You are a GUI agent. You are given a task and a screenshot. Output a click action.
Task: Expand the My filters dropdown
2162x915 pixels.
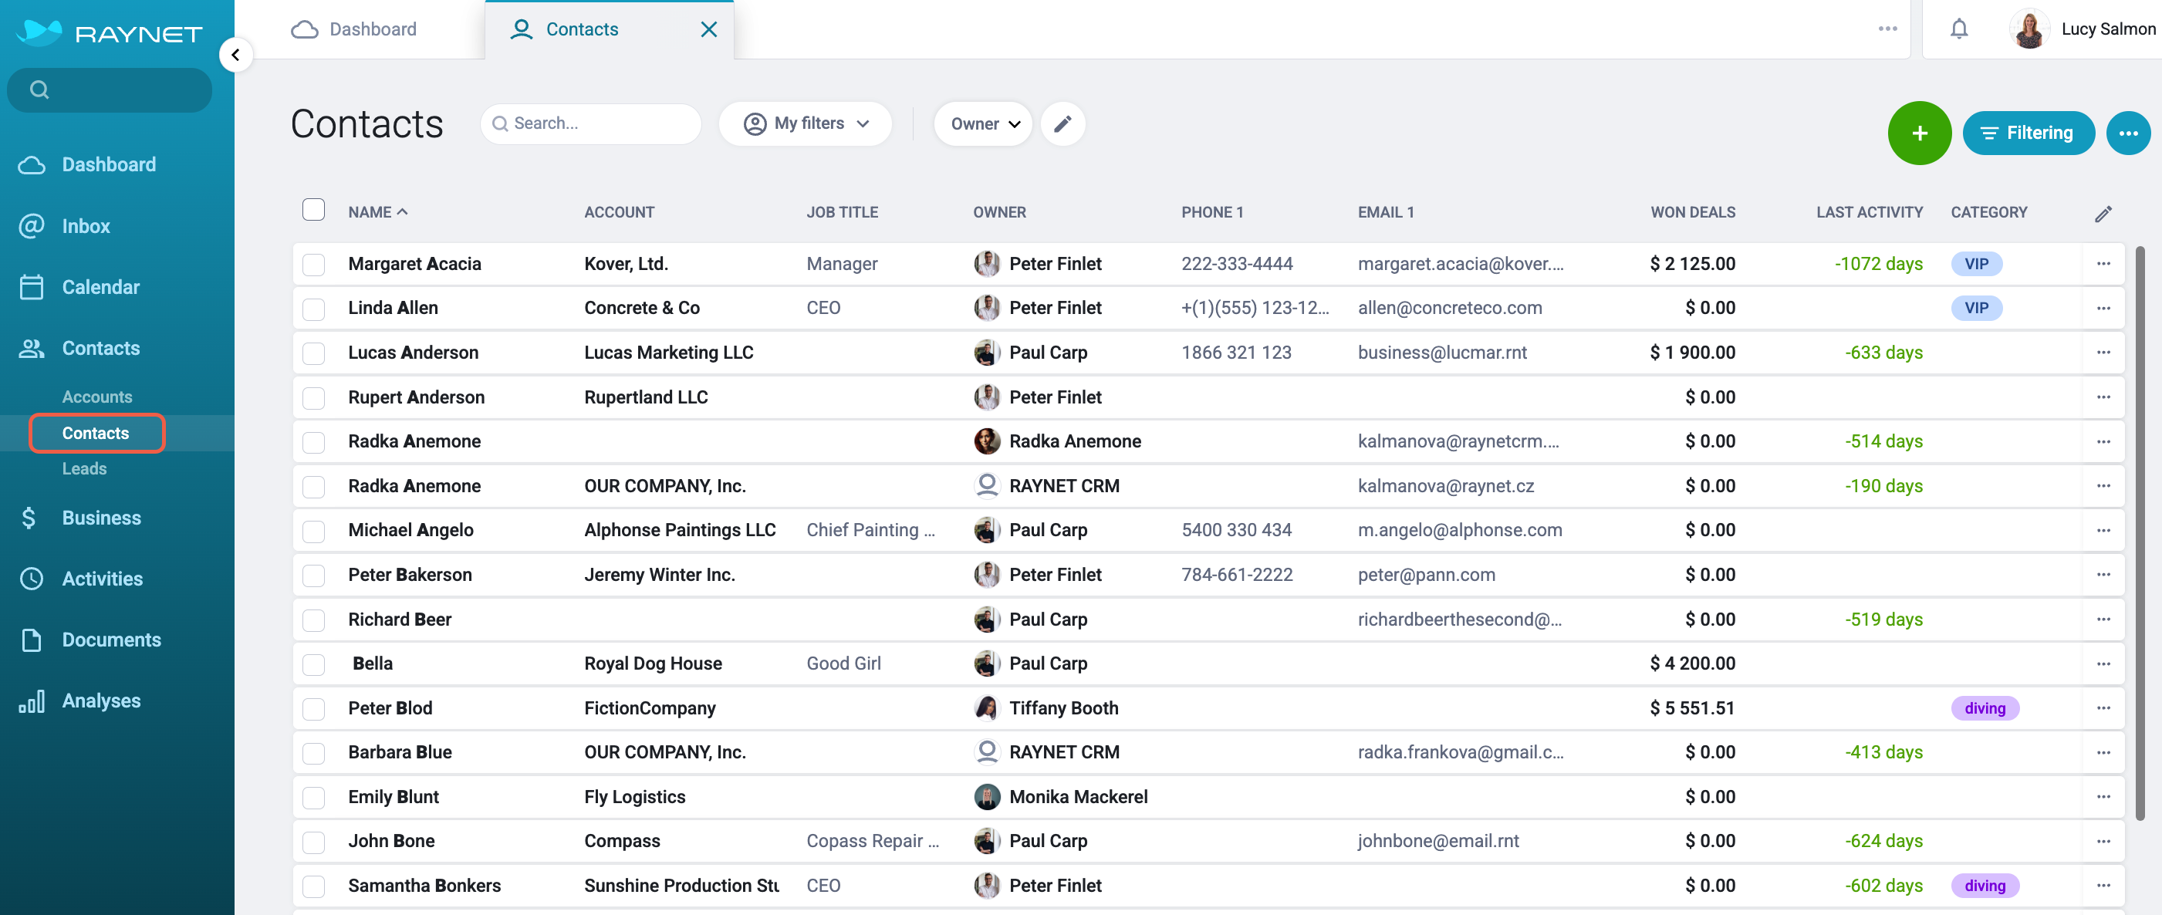(x=805, y=123)
